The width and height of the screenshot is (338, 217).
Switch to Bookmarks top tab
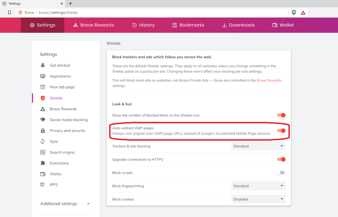(x=188, y=25)
